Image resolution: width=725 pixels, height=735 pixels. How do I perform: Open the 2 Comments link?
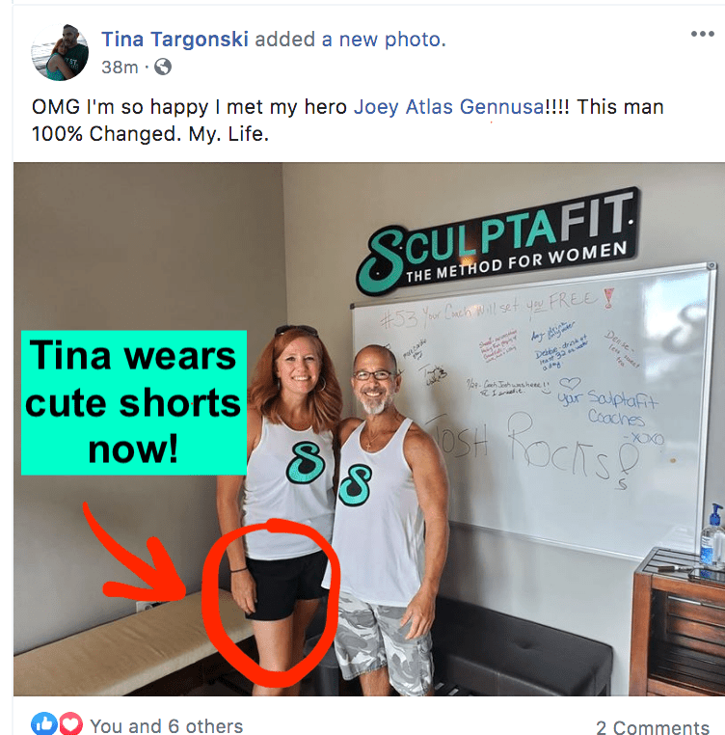tap(652, 727)
